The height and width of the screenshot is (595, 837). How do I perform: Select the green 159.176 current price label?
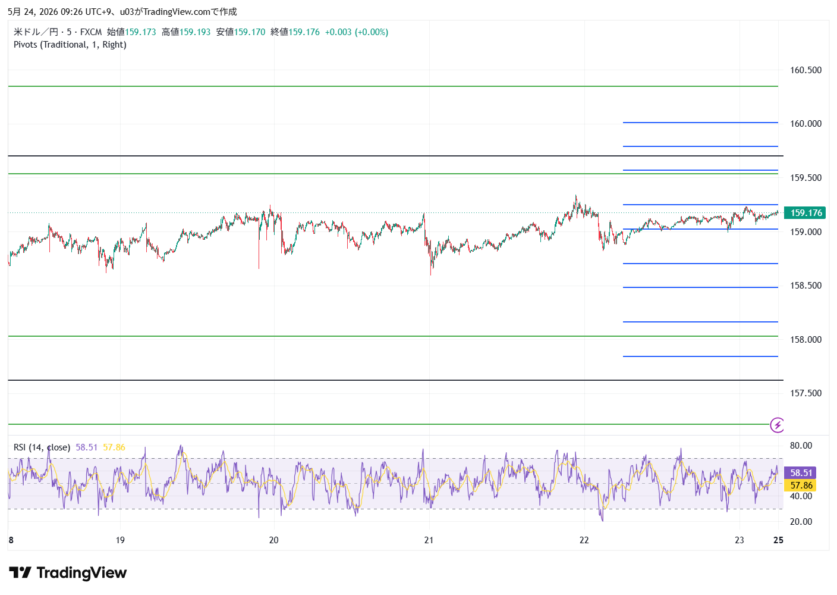click(x=805, y=213)
